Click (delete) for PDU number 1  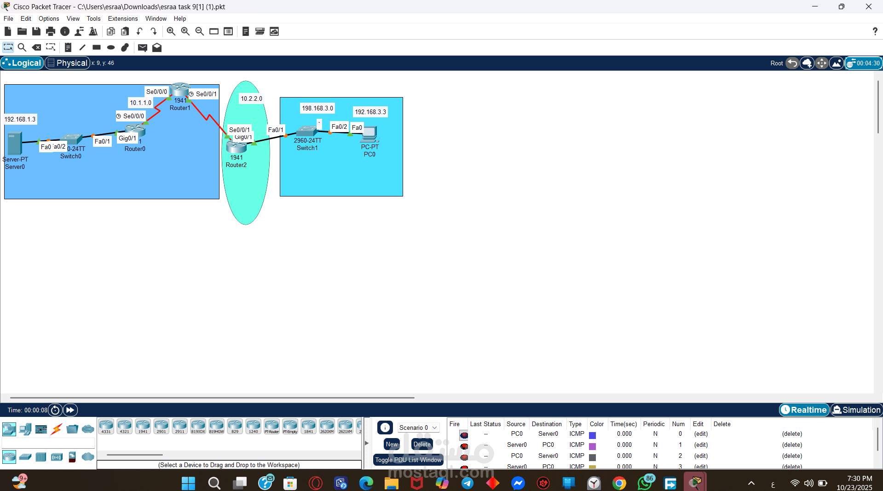pos(792,445)
